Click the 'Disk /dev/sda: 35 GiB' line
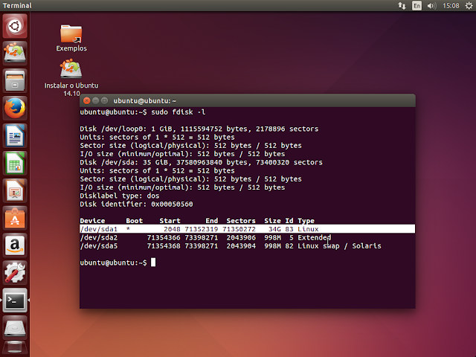476x357 pixels. coord(202,162)
